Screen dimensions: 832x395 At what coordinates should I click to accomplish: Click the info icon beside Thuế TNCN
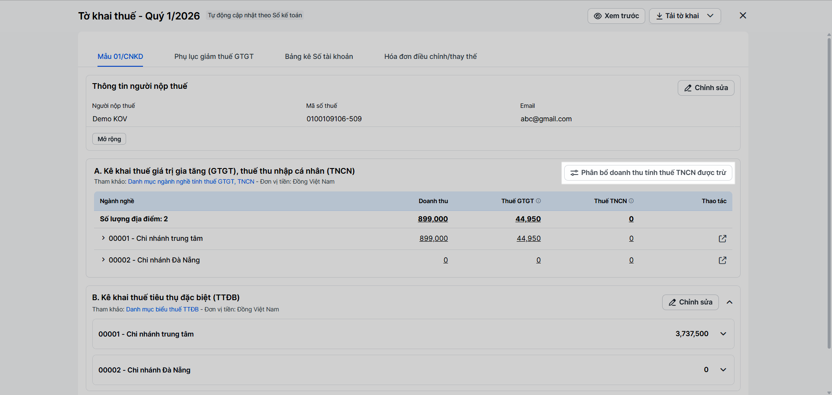click(631, 201)
